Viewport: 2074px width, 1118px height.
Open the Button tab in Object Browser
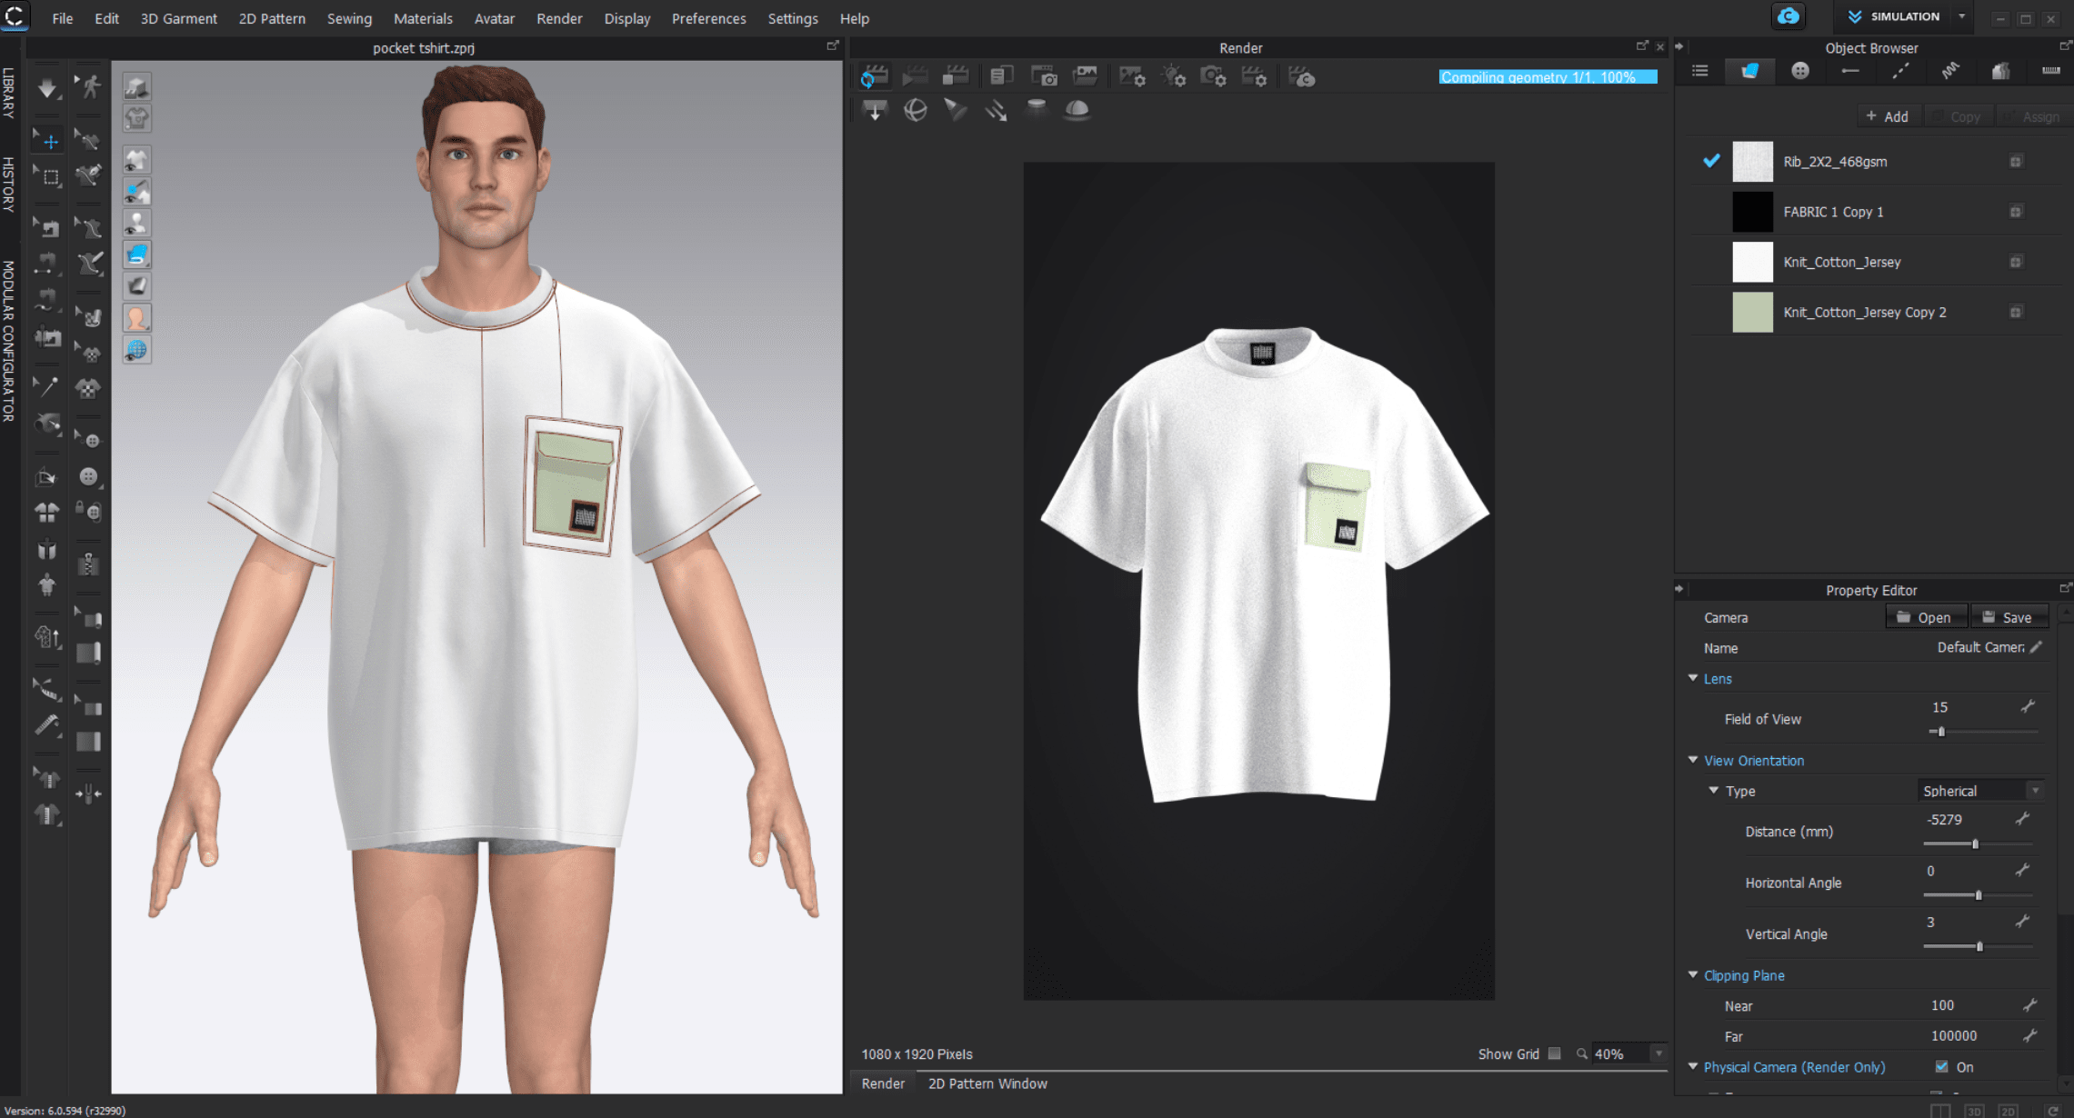pyautogui.click(x=1799, y=71)
